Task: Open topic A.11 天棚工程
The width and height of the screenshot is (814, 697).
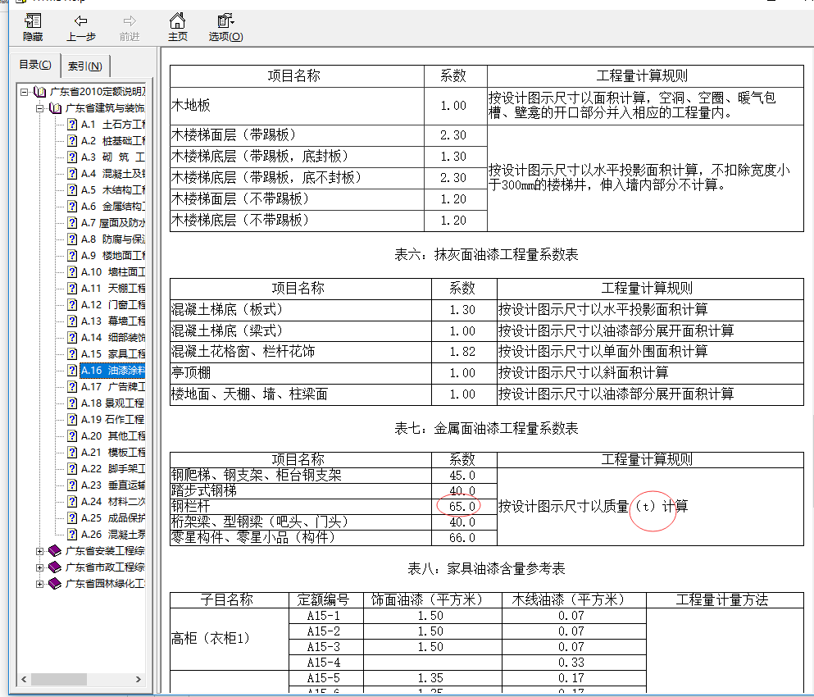Action: tap(113, 289)
